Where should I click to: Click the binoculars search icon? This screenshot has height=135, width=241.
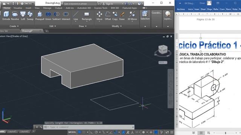(99, 4)
